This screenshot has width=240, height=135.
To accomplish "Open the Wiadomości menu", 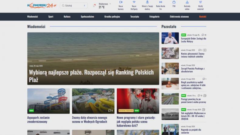I will coord(33,16).
